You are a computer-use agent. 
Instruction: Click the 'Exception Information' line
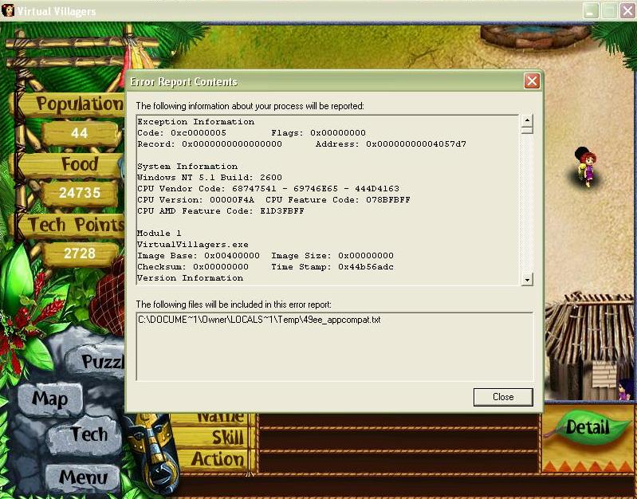coord(196,122)
